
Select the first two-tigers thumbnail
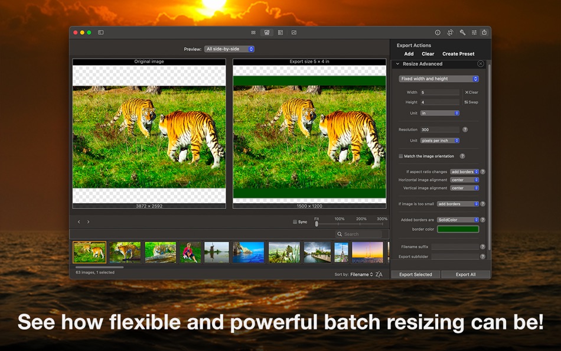(89, 252)
